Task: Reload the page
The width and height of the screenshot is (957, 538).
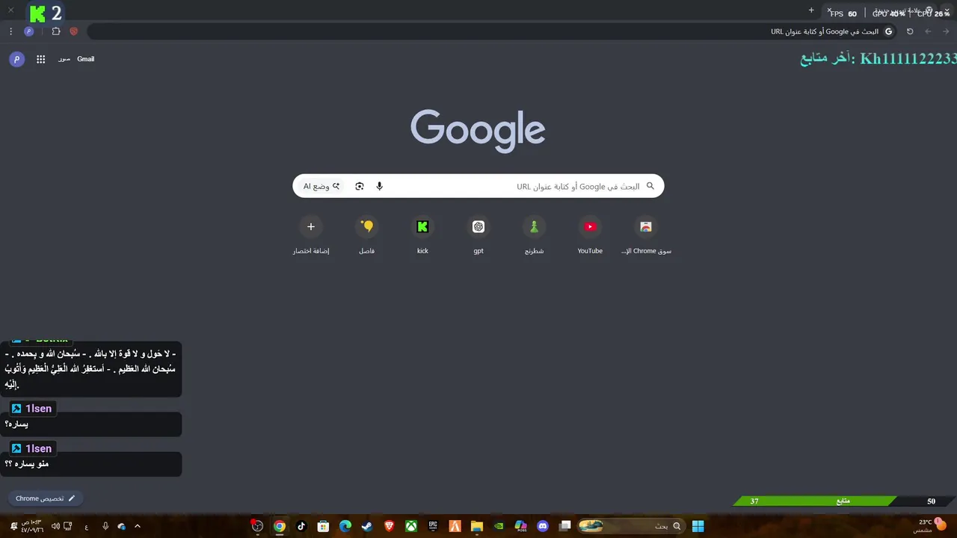Action: 910,31
